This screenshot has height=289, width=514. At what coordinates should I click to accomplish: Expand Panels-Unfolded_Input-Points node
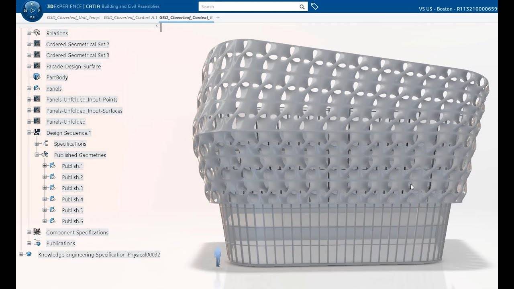29,99
